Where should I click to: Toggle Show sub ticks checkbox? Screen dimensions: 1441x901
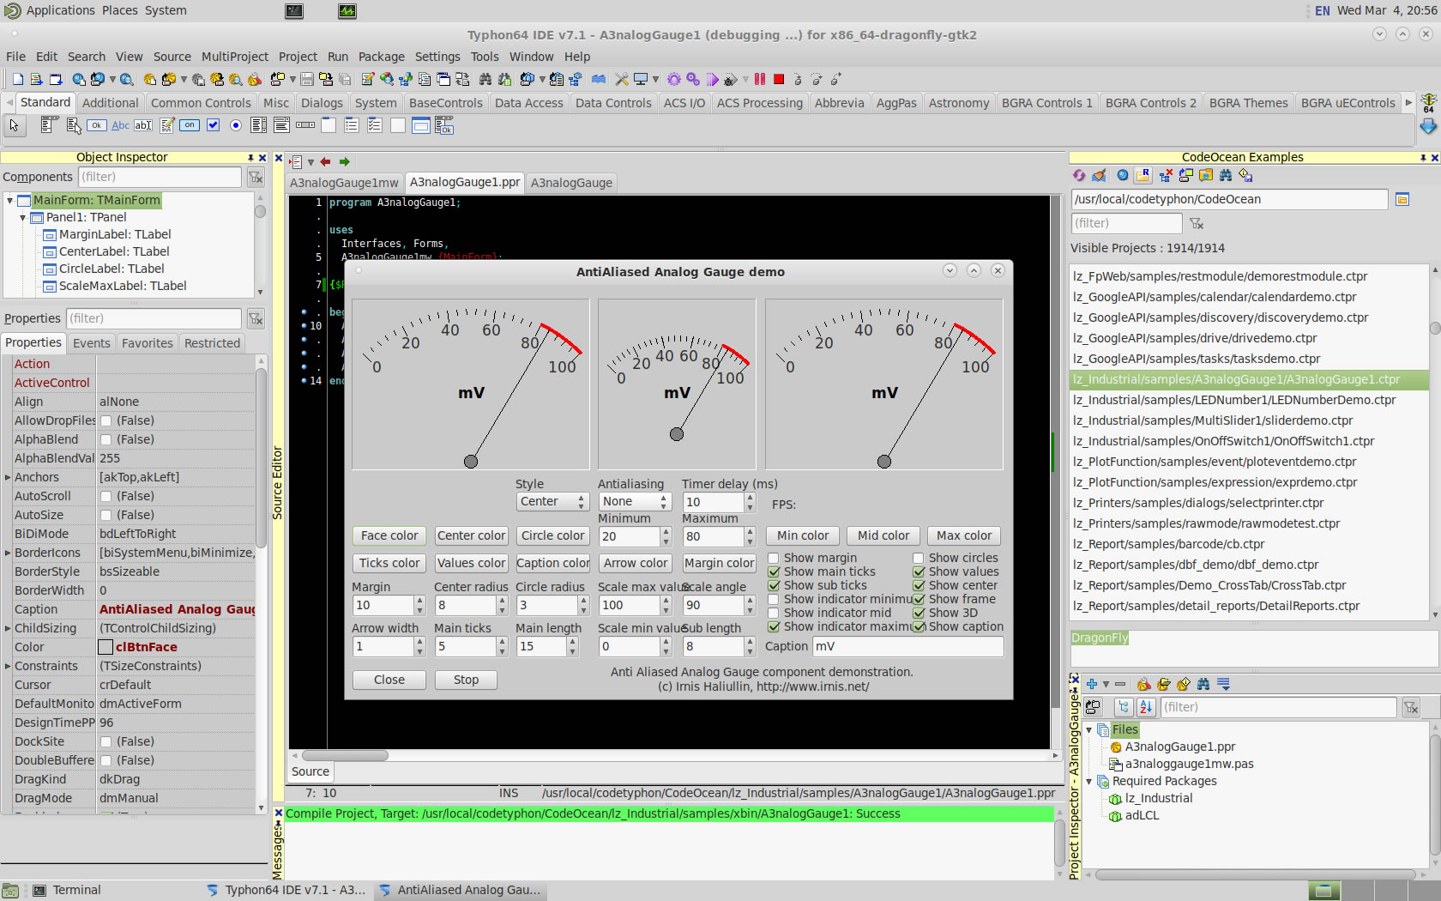[774, 585]
